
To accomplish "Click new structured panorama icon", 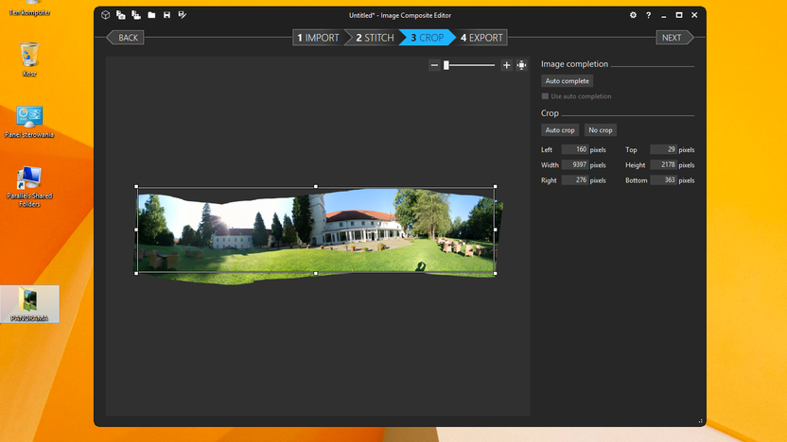I will (x=136, y=15).
